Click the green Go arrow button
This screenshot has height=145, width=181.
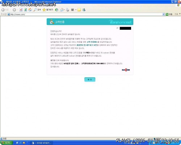(x=167, y=14)
